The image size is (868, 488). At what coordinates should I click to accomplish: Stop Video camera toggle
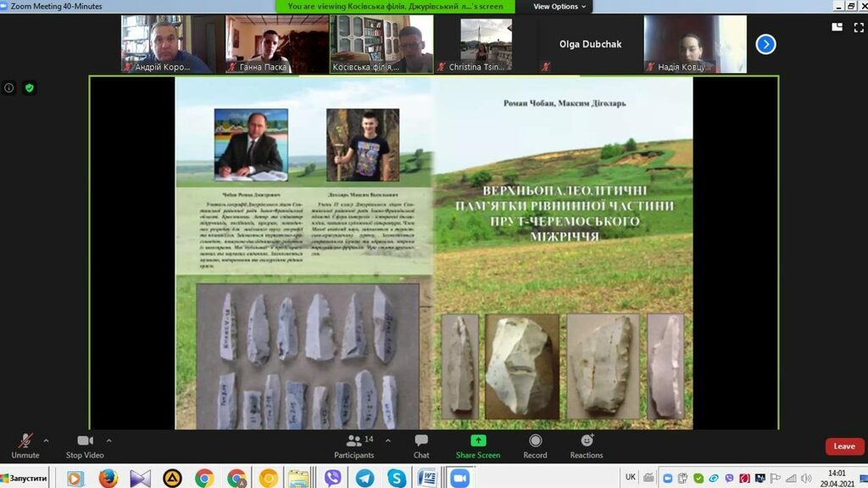tap(85, 446)
